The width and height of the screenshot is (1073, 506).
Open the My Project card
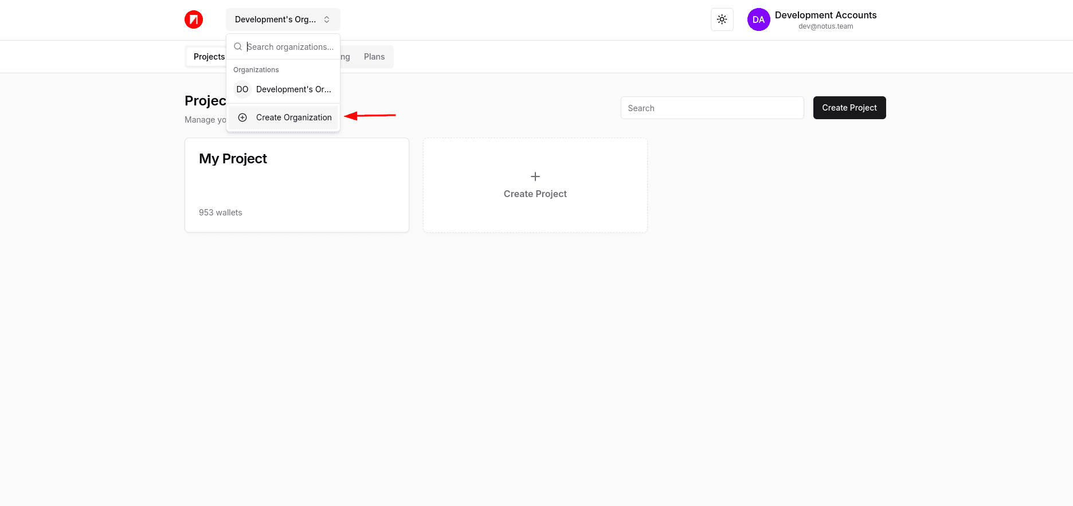pos(296,185)
